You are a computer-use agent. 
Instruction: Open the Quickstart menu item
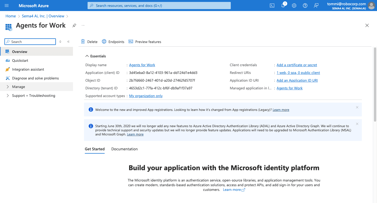coord(21,60)
